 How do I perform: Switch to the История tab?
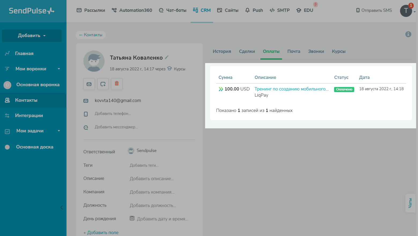[x=222, y=51]
